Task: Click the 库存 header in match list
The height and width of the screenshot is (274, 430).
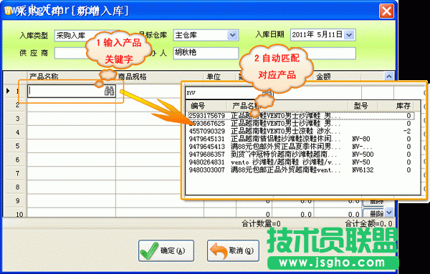Action: 403,106
